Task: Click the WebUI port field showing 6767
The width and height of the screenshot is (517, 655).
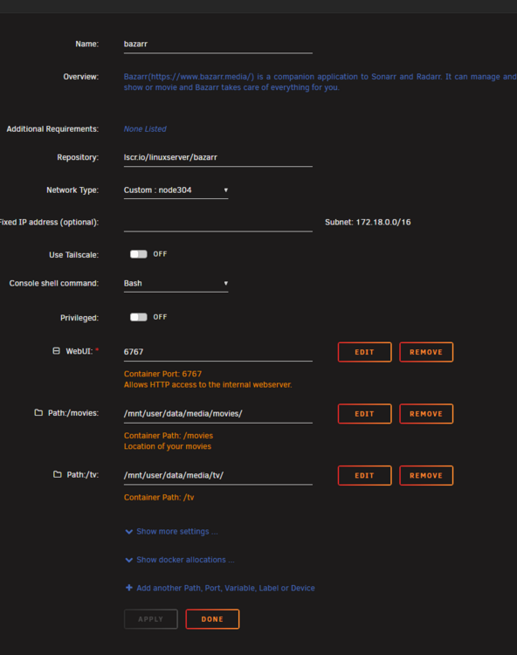Action: click(218, 352)
